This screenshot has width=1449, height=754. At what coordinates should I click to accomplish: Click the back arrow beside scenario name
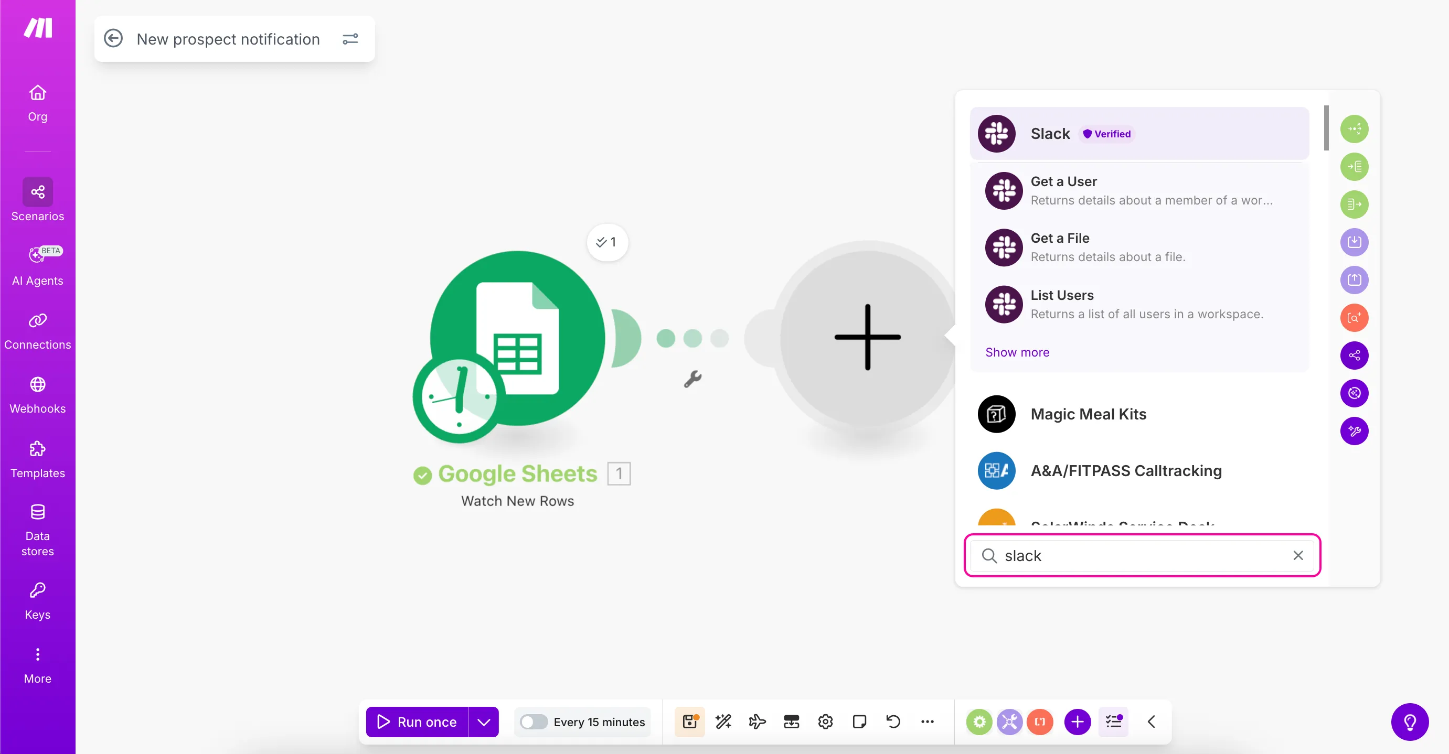(113, 39)
